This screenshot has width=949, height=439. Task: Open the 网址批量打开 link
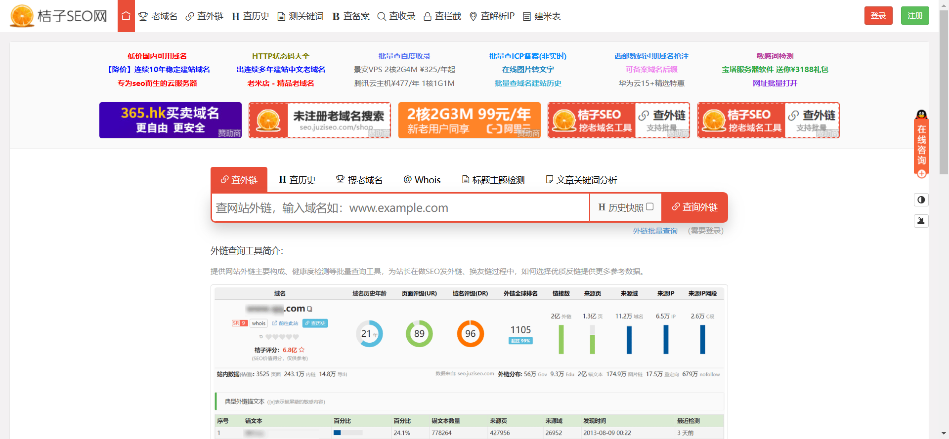coord(775,83)
